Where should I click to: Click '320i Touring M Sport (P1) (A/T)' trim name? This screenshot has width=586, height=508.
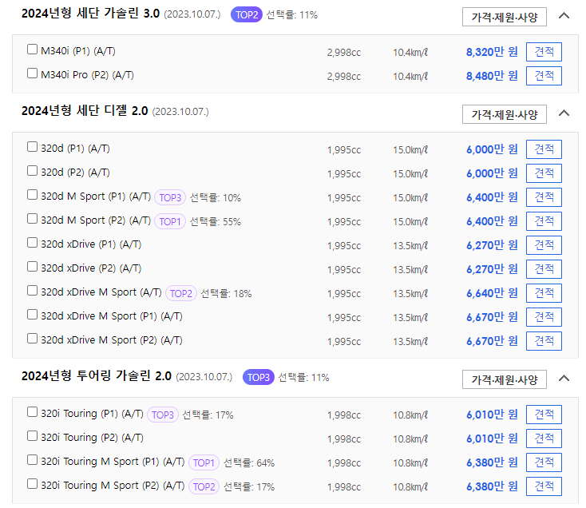point(113,462)
